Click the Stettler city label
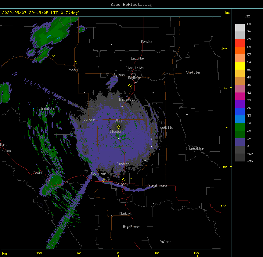This screenshot has width=263, height=257. click(193, 72)
